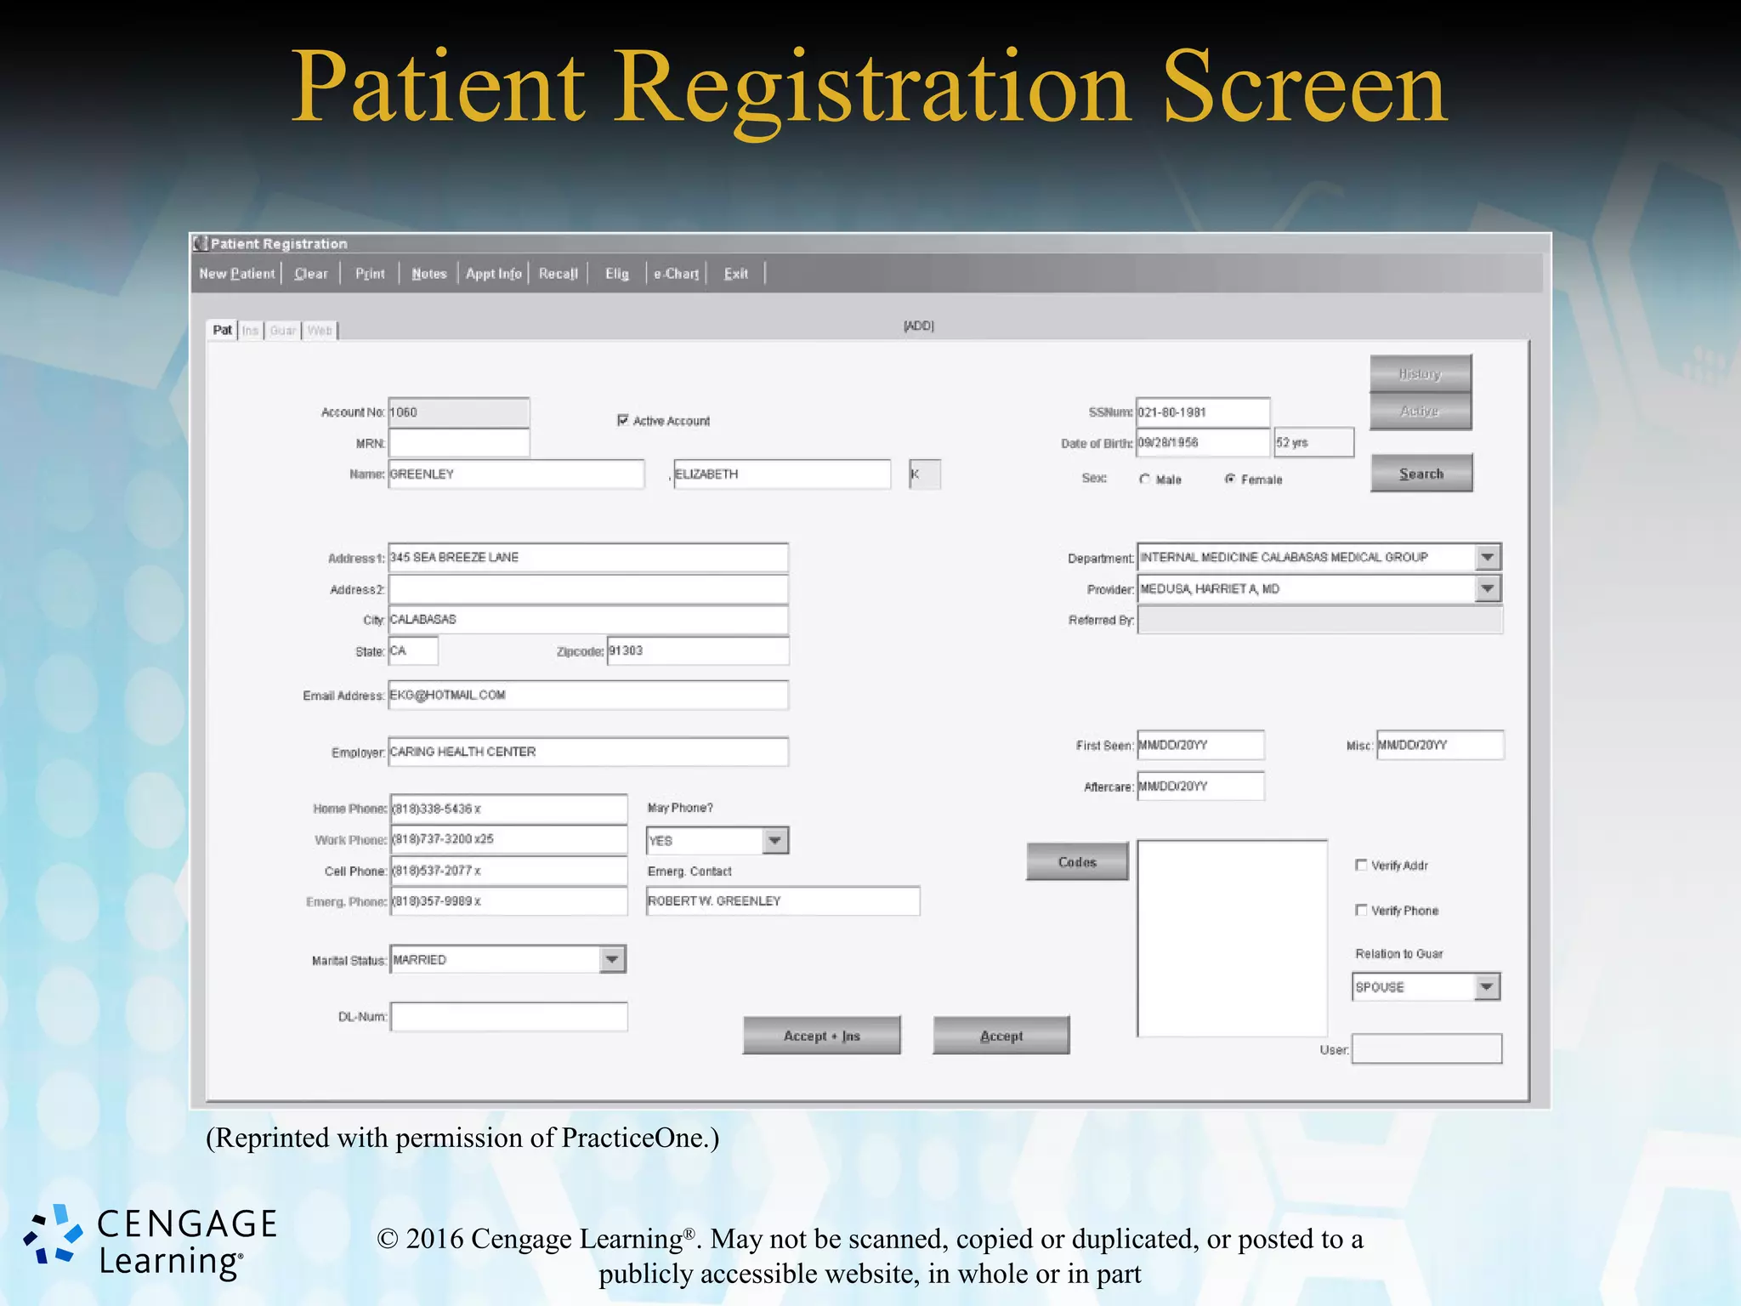Click the Employer field
The height and width of the screenshot is (1306, 1741).
click(x=588, y=752)
